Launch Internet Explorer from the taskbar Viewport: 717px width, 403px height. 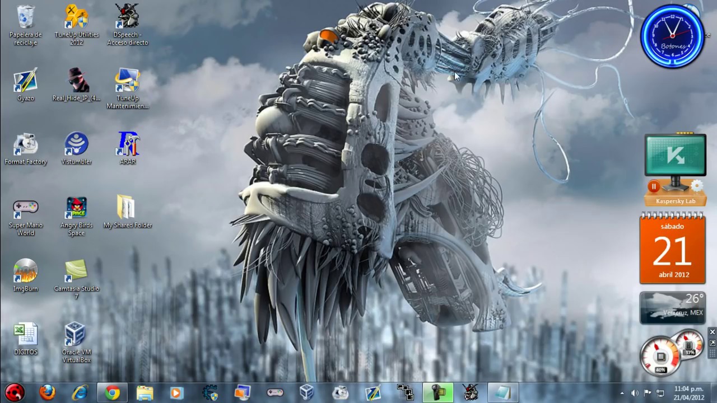[x=80, y=392]
